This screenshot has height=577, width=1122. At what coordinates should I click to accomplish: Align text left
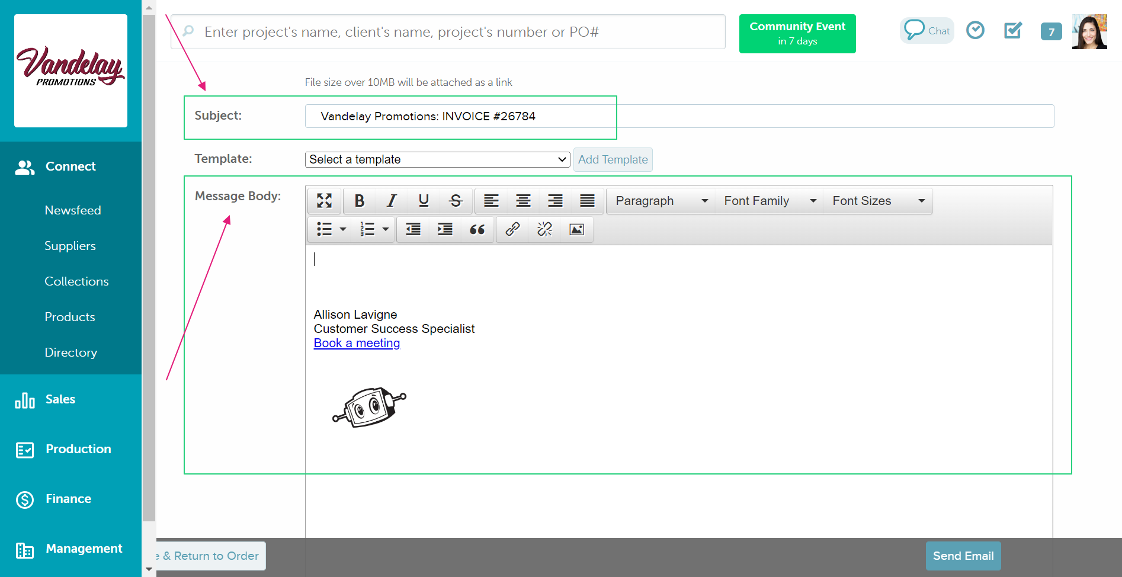(x=491, y=201)
